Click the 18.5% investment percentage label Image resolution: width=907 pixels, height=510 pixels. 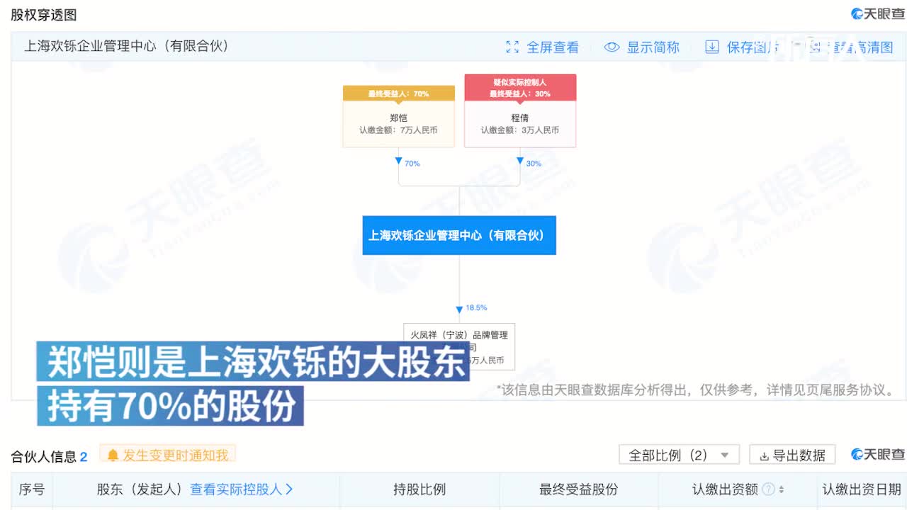click(476, 308)
